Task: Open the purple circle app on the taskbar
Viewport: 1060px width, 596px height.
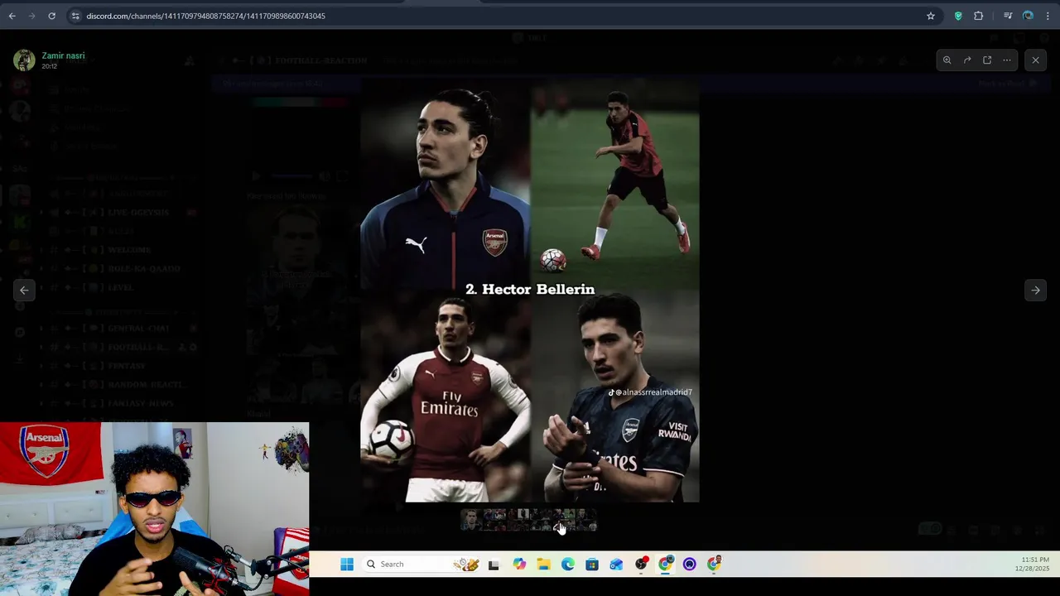Action: coord(690,565)
